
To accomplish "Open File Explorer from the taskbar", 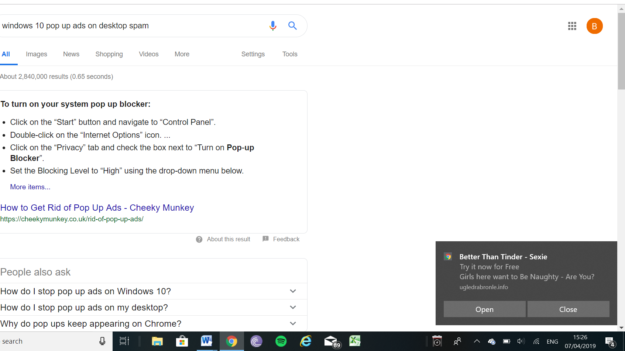I will (157, 341).
